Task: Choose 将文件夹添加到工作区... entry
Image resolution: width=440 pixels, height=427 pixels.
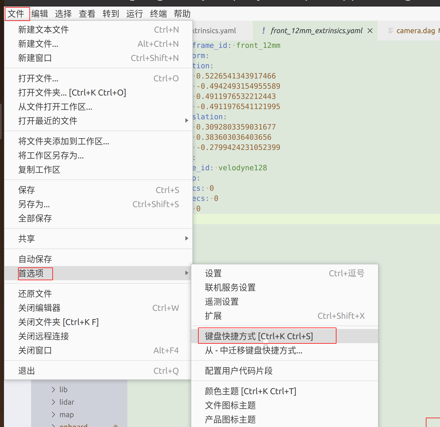Action: 98,141
